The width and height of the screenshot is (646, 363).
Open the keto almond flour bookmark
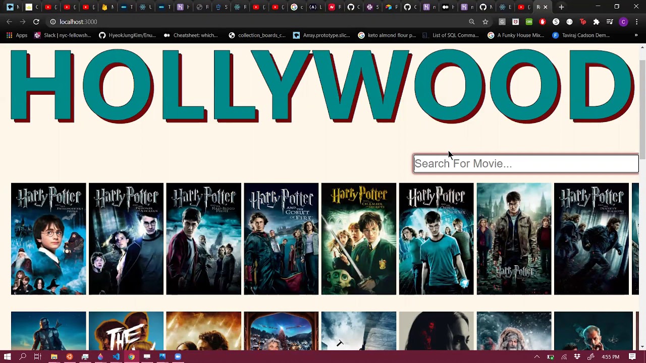click(x=387, y=35)
